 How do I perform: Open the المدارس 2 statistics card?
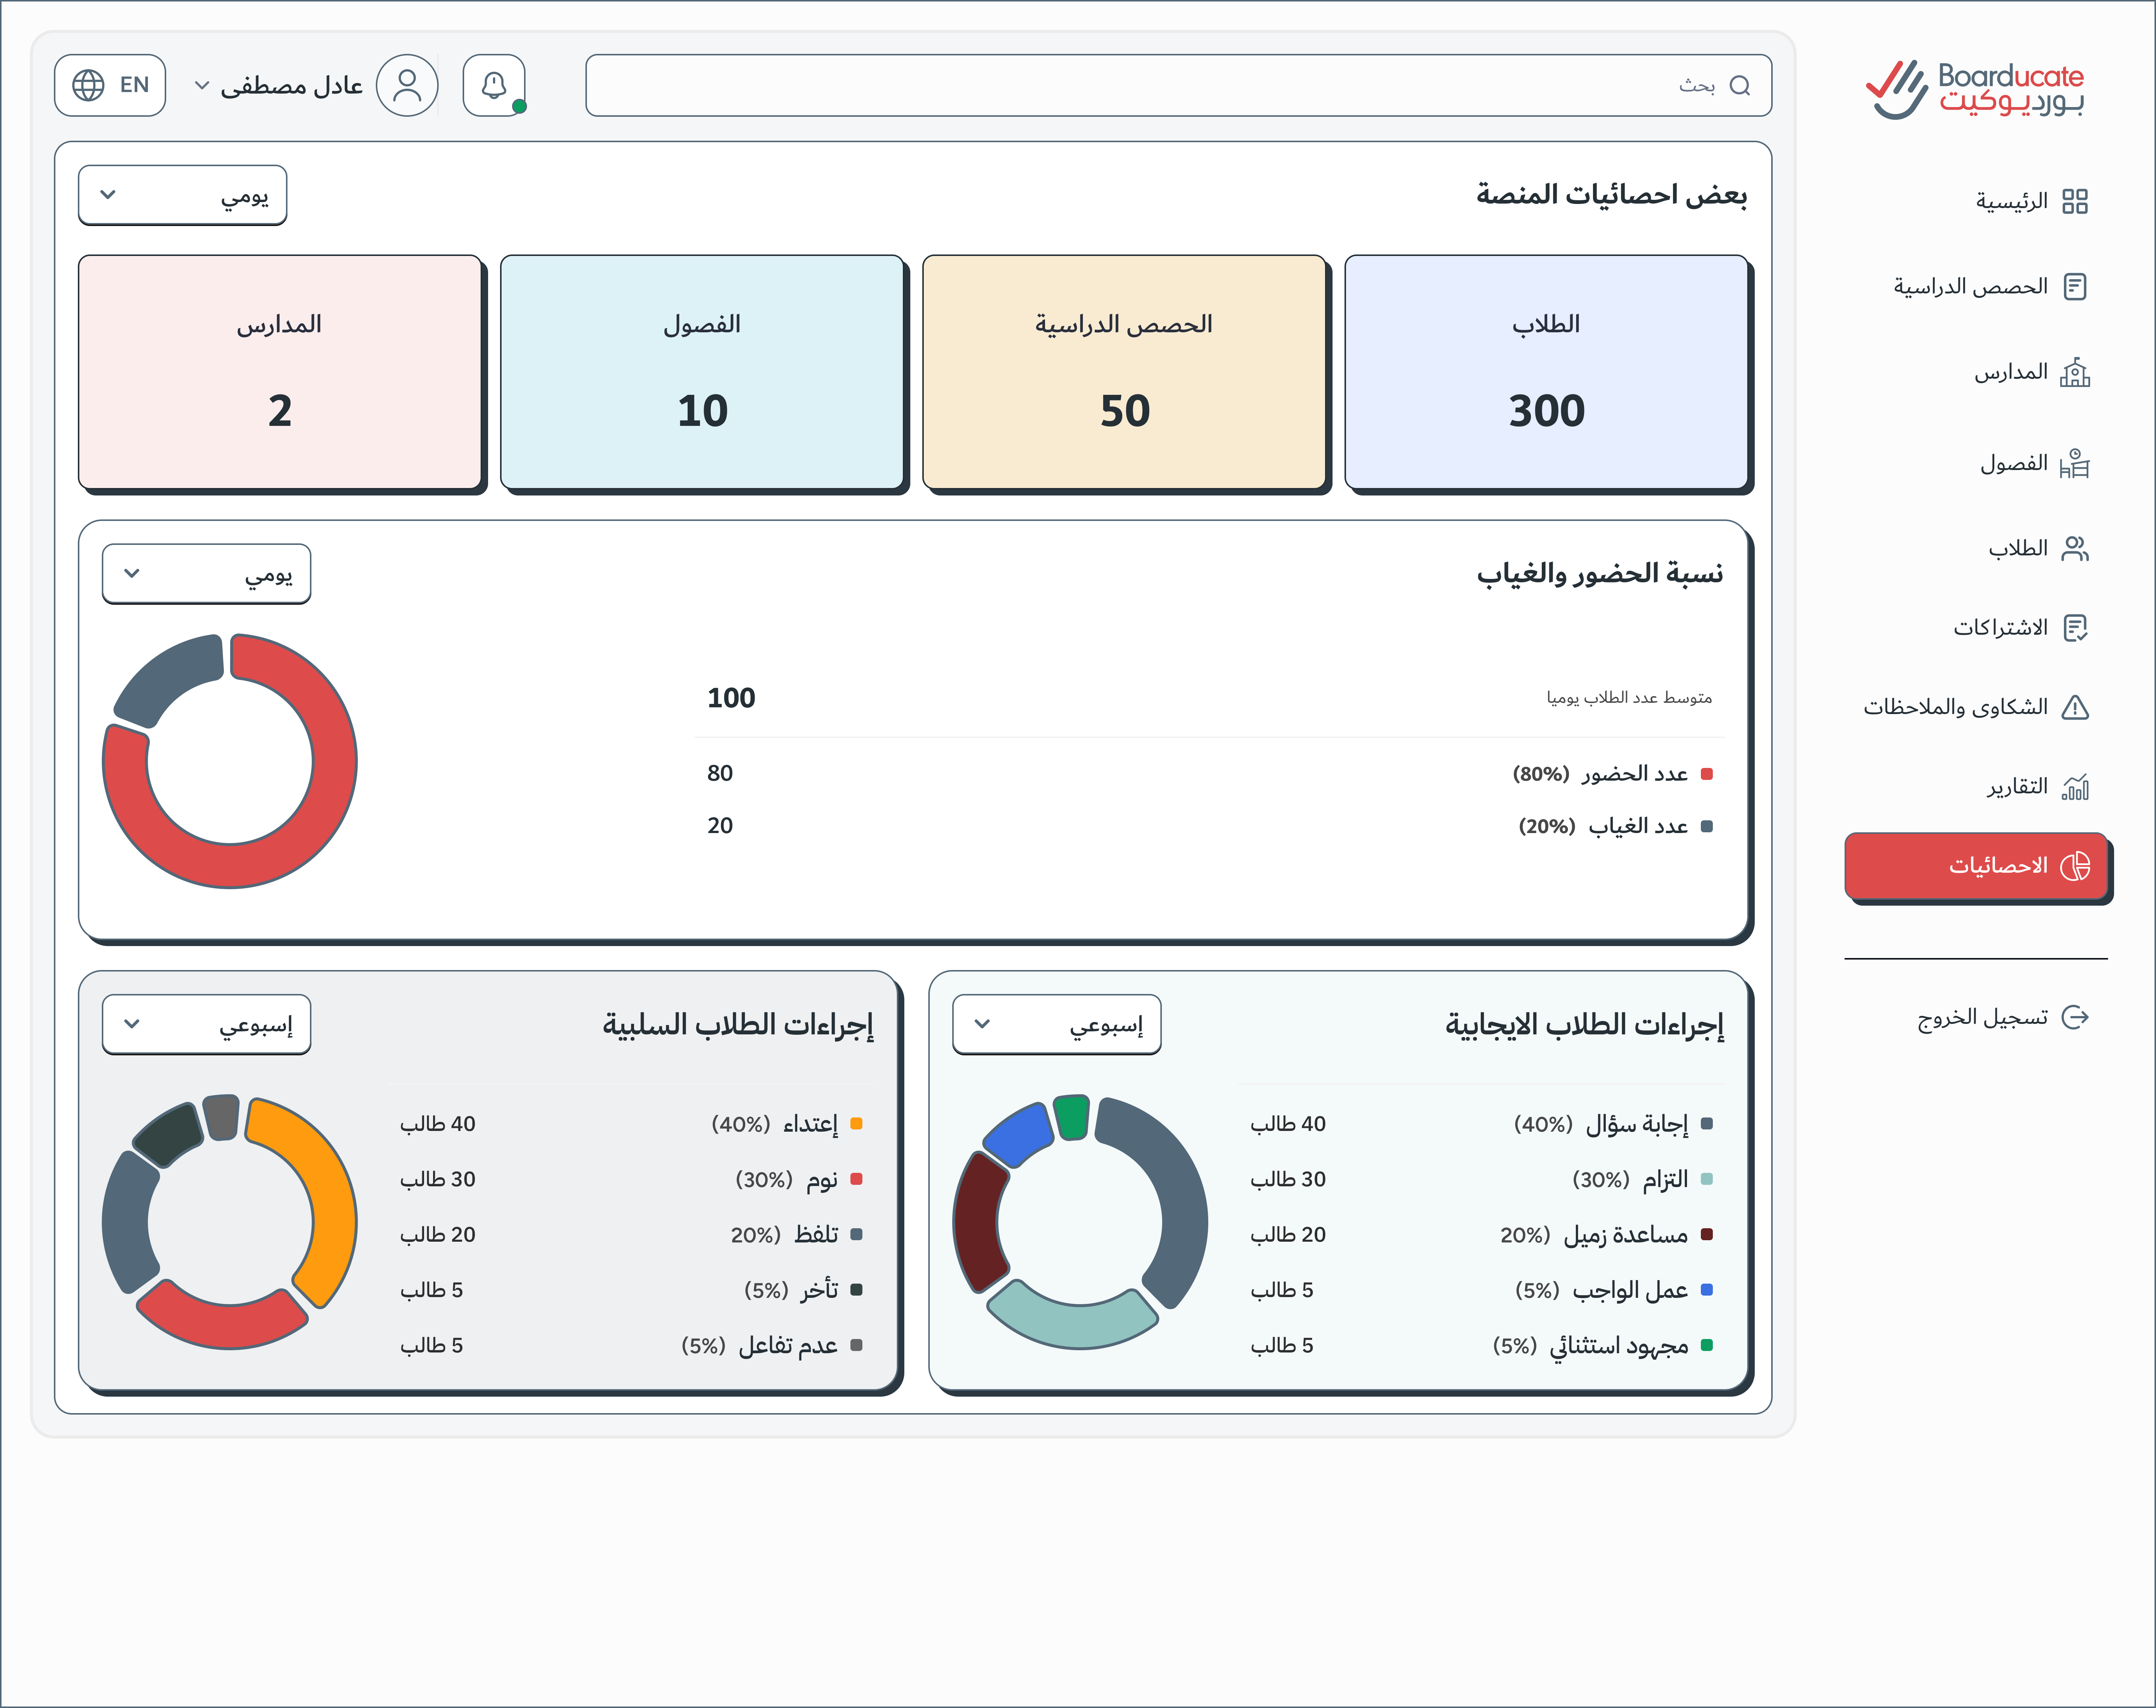[x=280, y=372]
